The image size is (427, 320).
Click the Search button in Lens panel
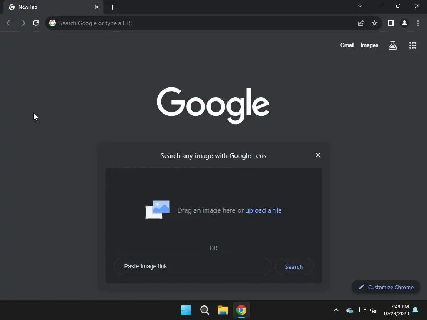[x=294, y=267]
